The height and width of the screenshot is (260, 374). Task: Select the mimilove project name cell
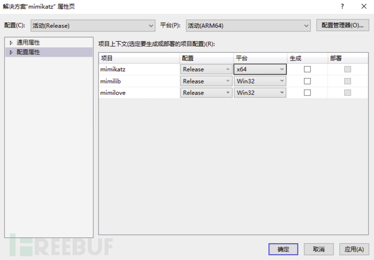139,93
